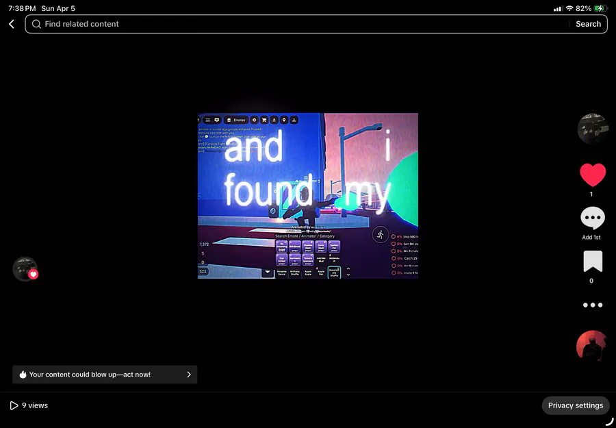Go back using the left arrow
This screenshot has height=428, width=616.
(12, 24)
